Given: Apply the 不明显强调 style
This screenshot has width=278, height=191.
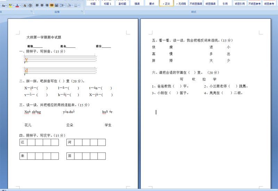Looking at the screenshot, I should tap(196, 3).
